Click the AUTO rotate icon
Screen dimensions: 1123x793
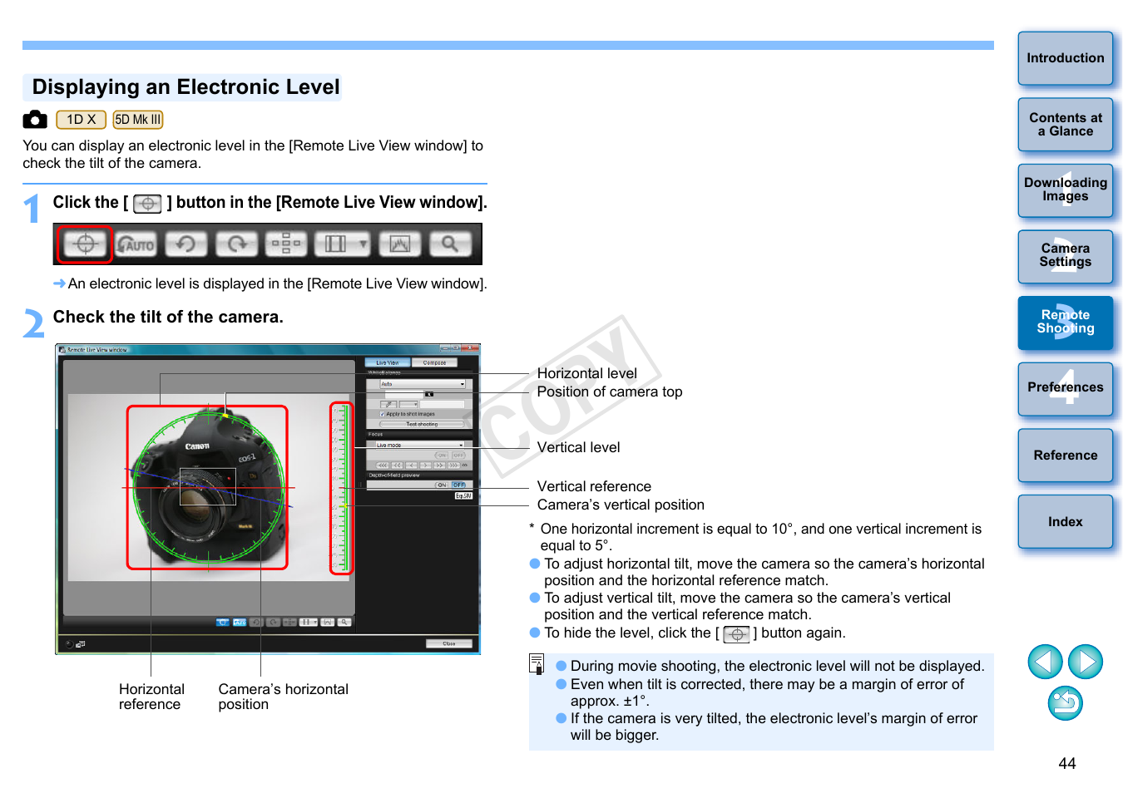[136, 244]
